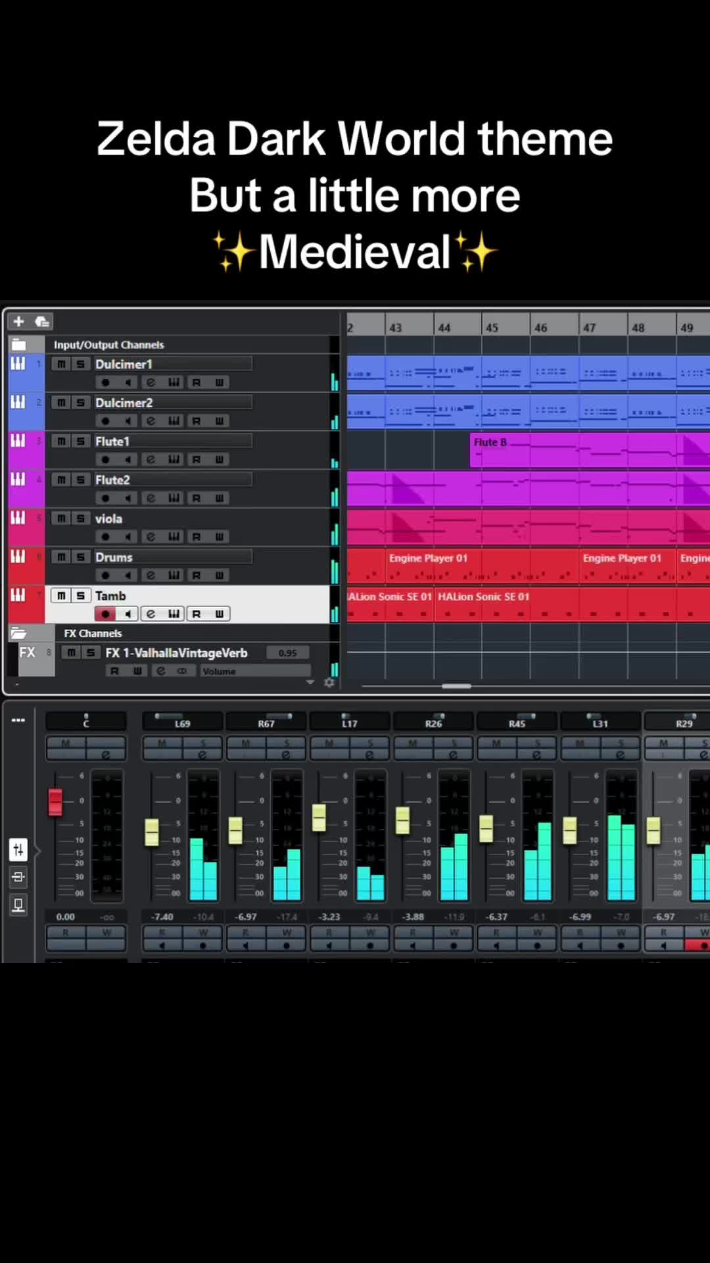The image size is (710, 1263).
Task: Open Edit Channel Settings for Dulcimer2
Action: (x=151, y=421)
